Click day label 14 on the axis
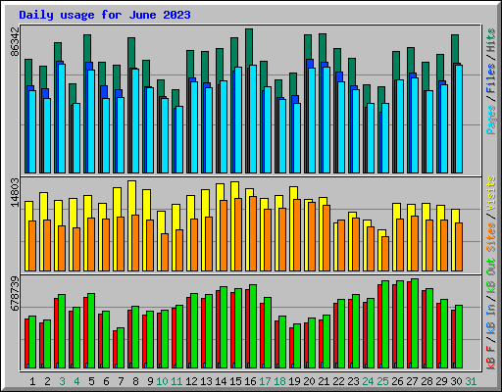Image resolution: width=502 pixels, height=392 pixels. click(x=221, y=381)
